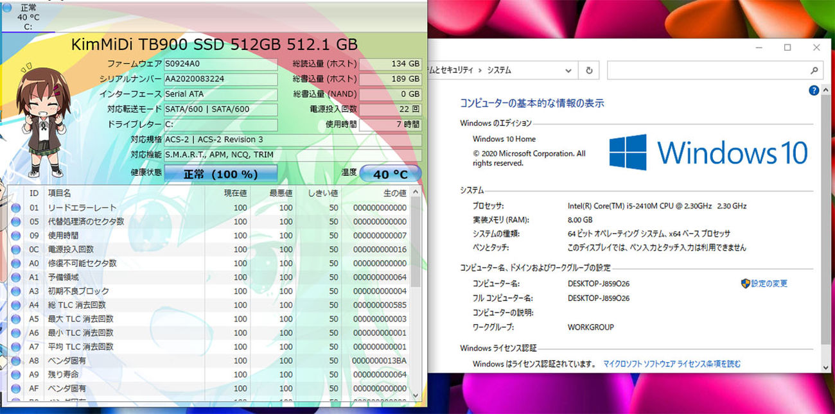This screenshot has height=414, width=835.
Task: Click the 対応機能 field with S.M.A.R.T., TRIM
Action: point(293,155)
